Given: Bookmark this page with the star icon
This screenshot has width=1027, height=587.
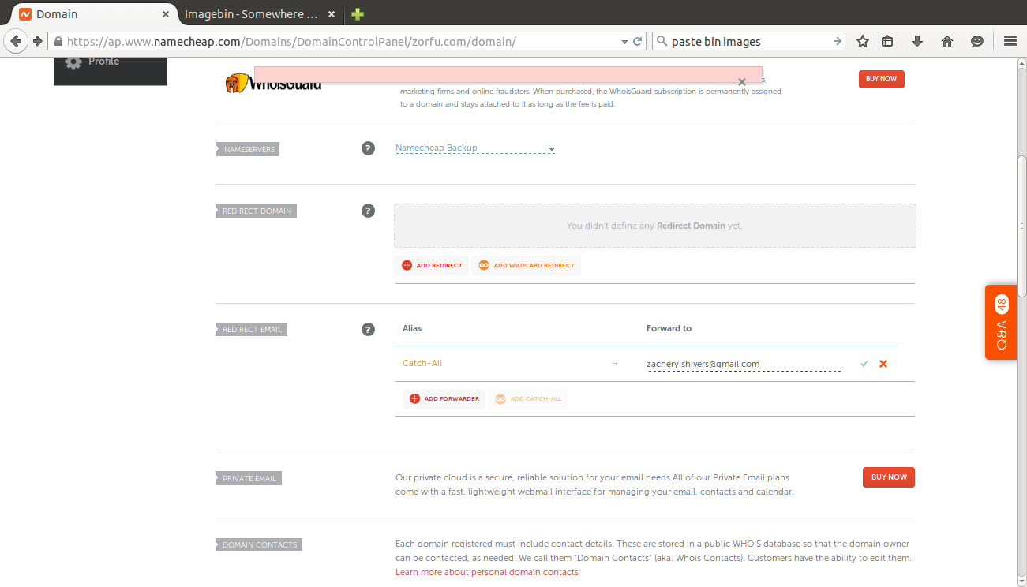Looking at the screenshot, I should click(863, 41).
